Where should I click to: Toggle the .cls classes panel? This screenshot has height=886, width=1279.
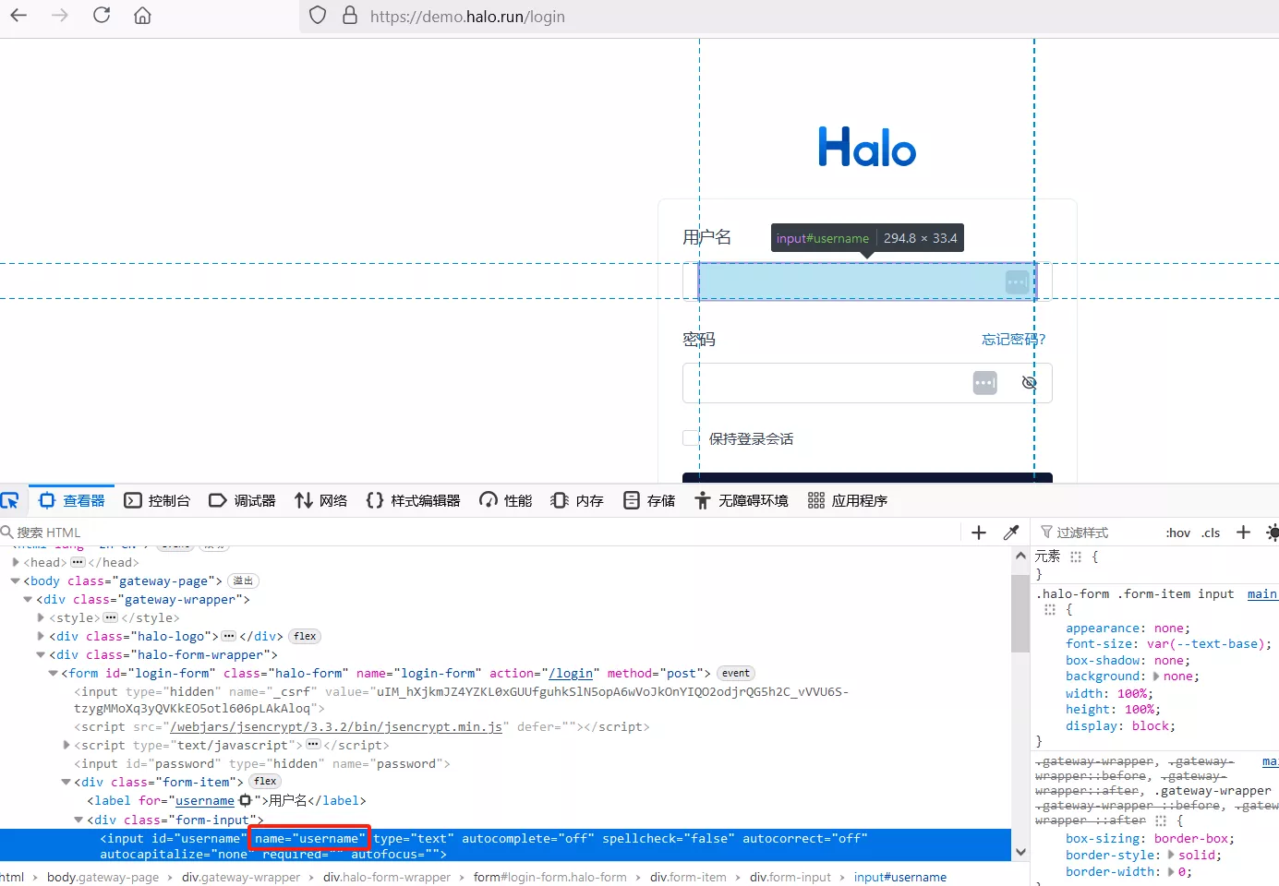coord(1211,533)
